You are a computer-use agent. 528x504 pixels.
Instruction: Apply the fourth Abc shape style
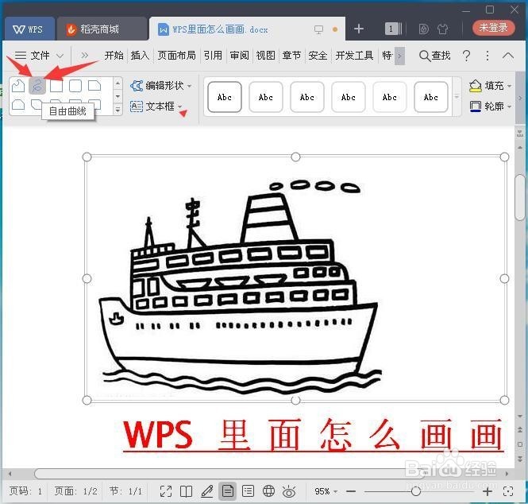tap(349, 97)
